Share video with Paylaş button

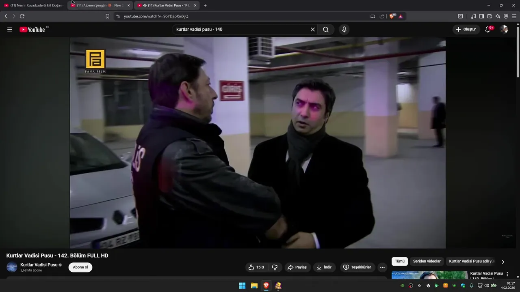[x=297, y=267]
